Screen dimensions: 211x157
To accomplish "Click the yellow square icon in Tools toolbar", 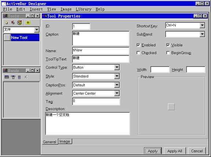I will (x=28, y=22).
